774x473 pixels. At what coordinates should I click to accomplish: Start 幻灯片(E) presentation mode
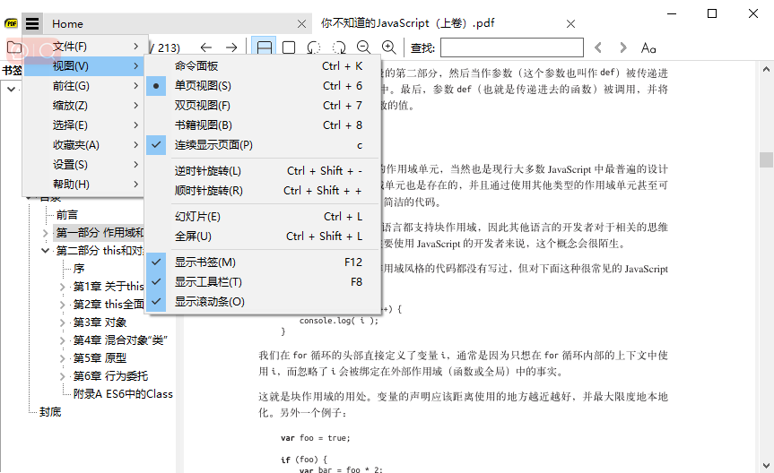tap(263, 217)
